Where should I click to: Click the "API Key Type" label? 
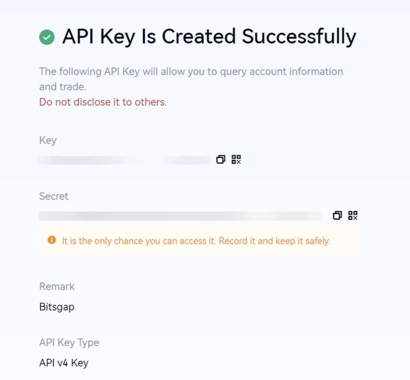click(69, 343)
